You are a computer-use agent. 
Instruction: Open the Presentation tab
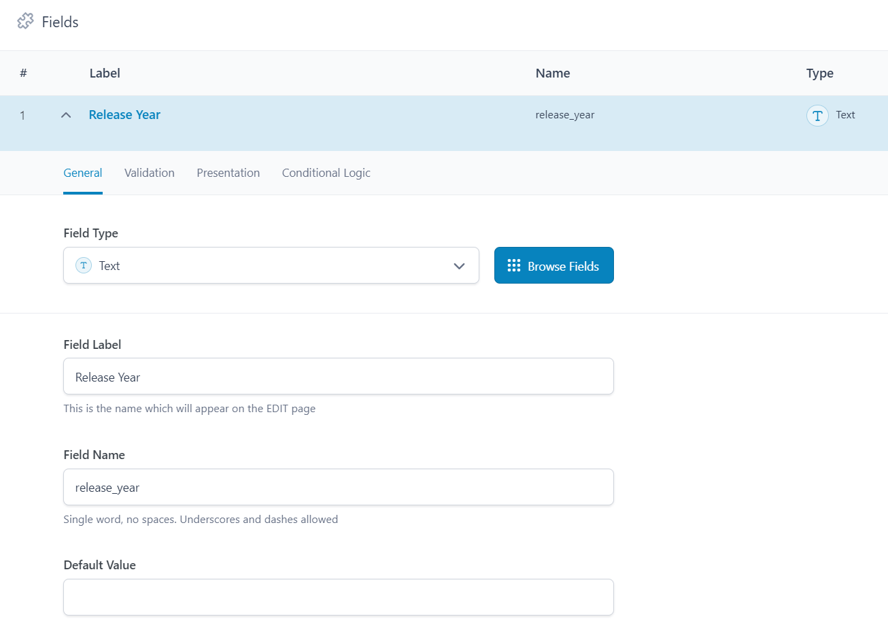pyautogui.click(x=228, y=173)
